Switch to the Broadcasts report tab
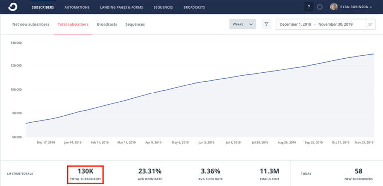The height and width of the screenshot is (186, 383). tap(107, 24)
